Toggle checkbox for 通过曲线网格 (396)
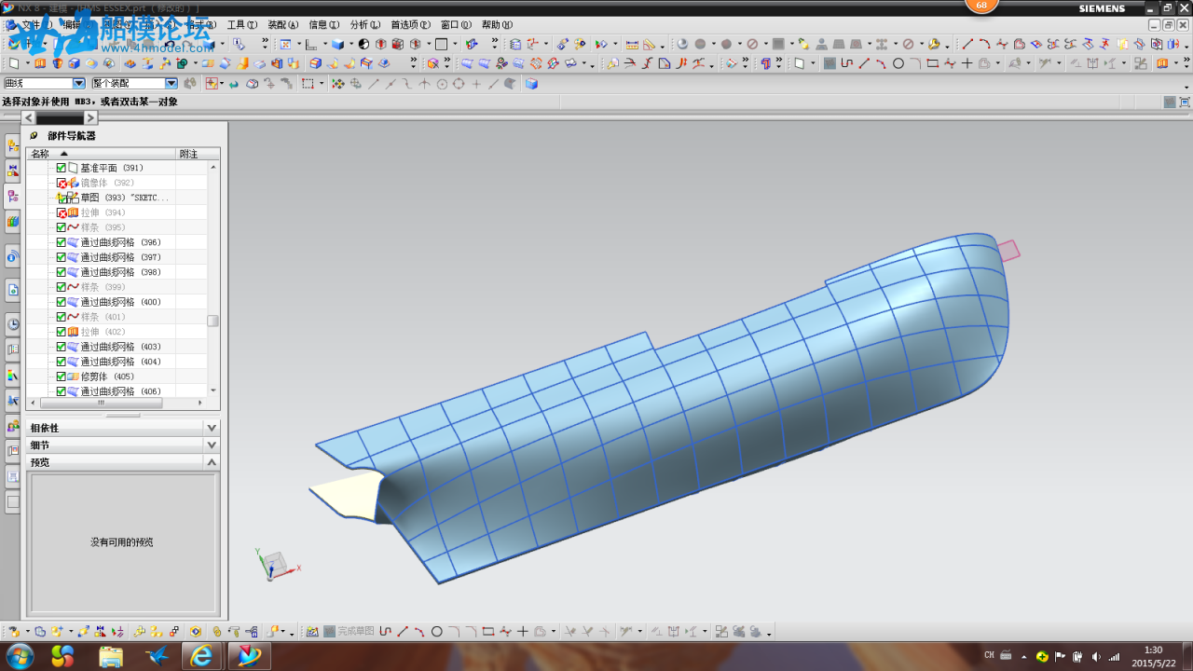The height and width of the screenshot is (671, 1193). (x=62, y=242)
